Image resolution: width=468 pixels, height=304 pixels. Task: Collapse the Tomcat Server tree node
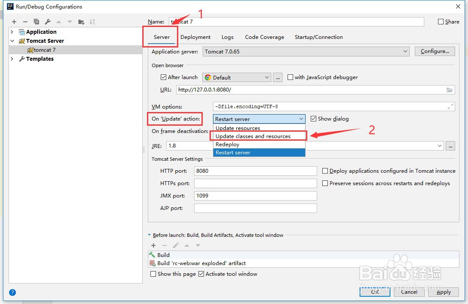12,41
